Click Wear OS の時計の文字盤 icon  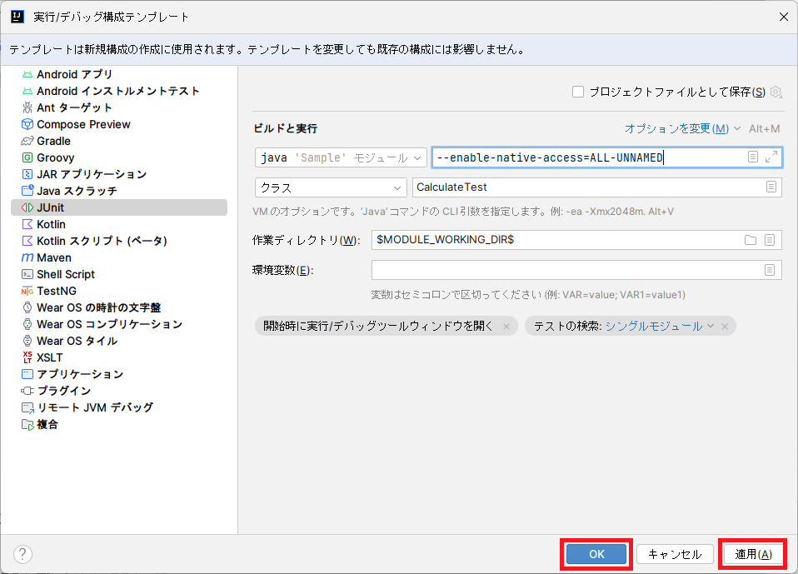click(x=27, y=307)
